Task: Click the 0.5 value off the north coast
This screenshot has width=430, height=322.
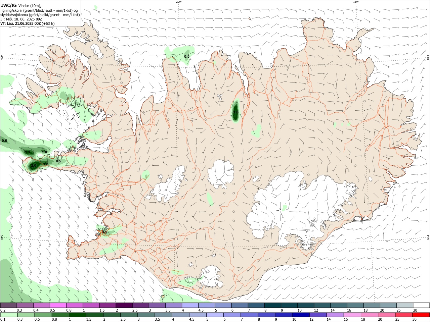Action: pos(187,56)
